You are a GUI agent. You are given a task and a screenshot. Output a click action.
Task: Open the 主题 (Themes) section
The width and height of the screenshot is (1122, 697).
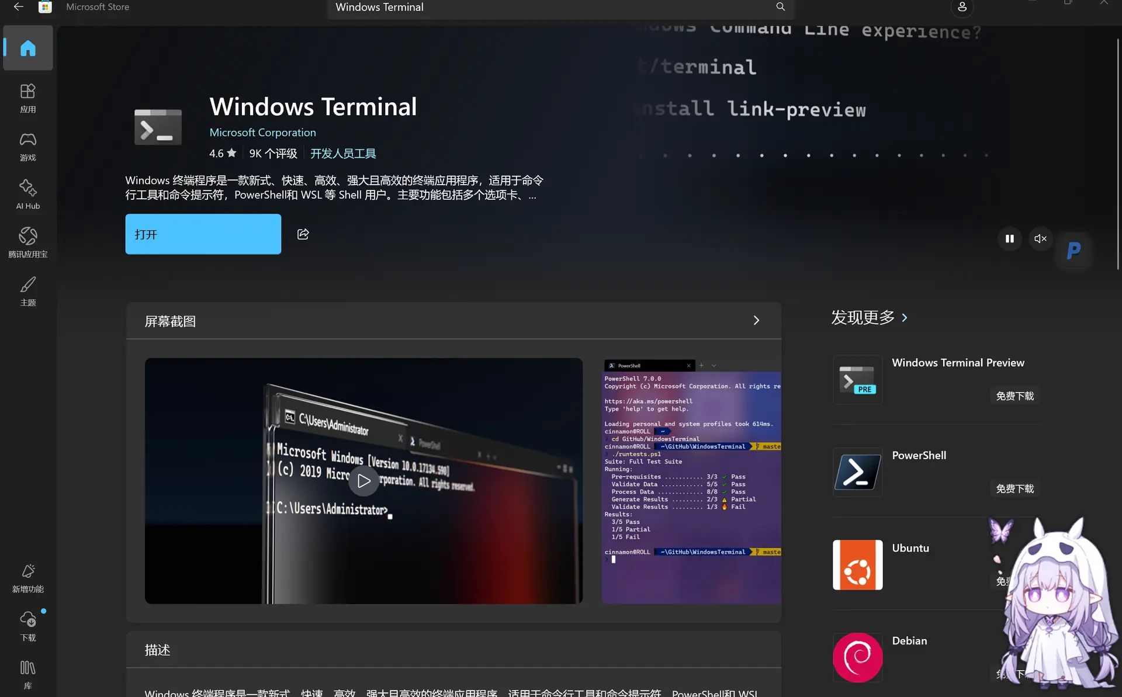tap(28, 292)
